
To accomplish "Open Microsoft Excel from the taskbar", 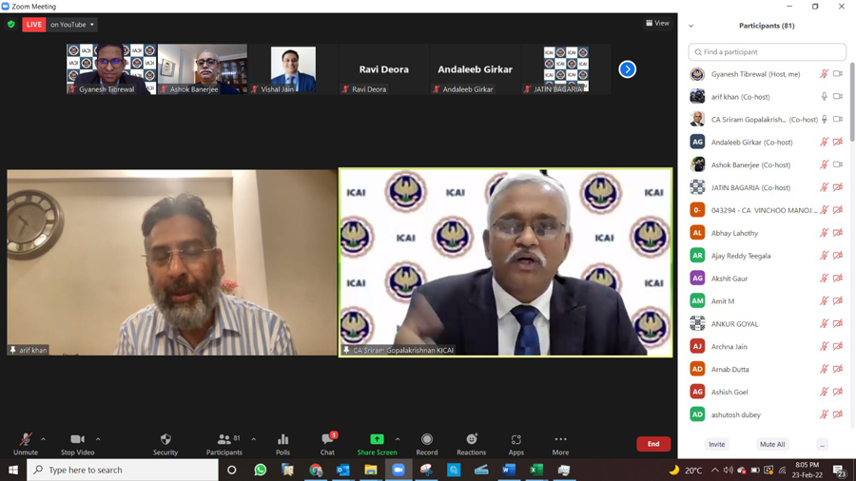I will pyautogui.click(x=536, y=470).
